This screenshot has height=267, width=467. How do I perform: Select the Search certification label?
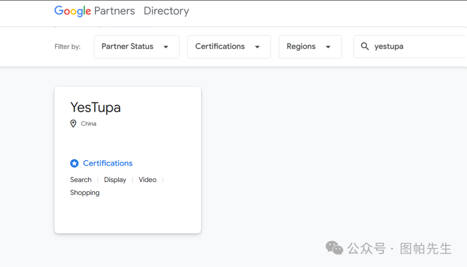coord(81,180)
